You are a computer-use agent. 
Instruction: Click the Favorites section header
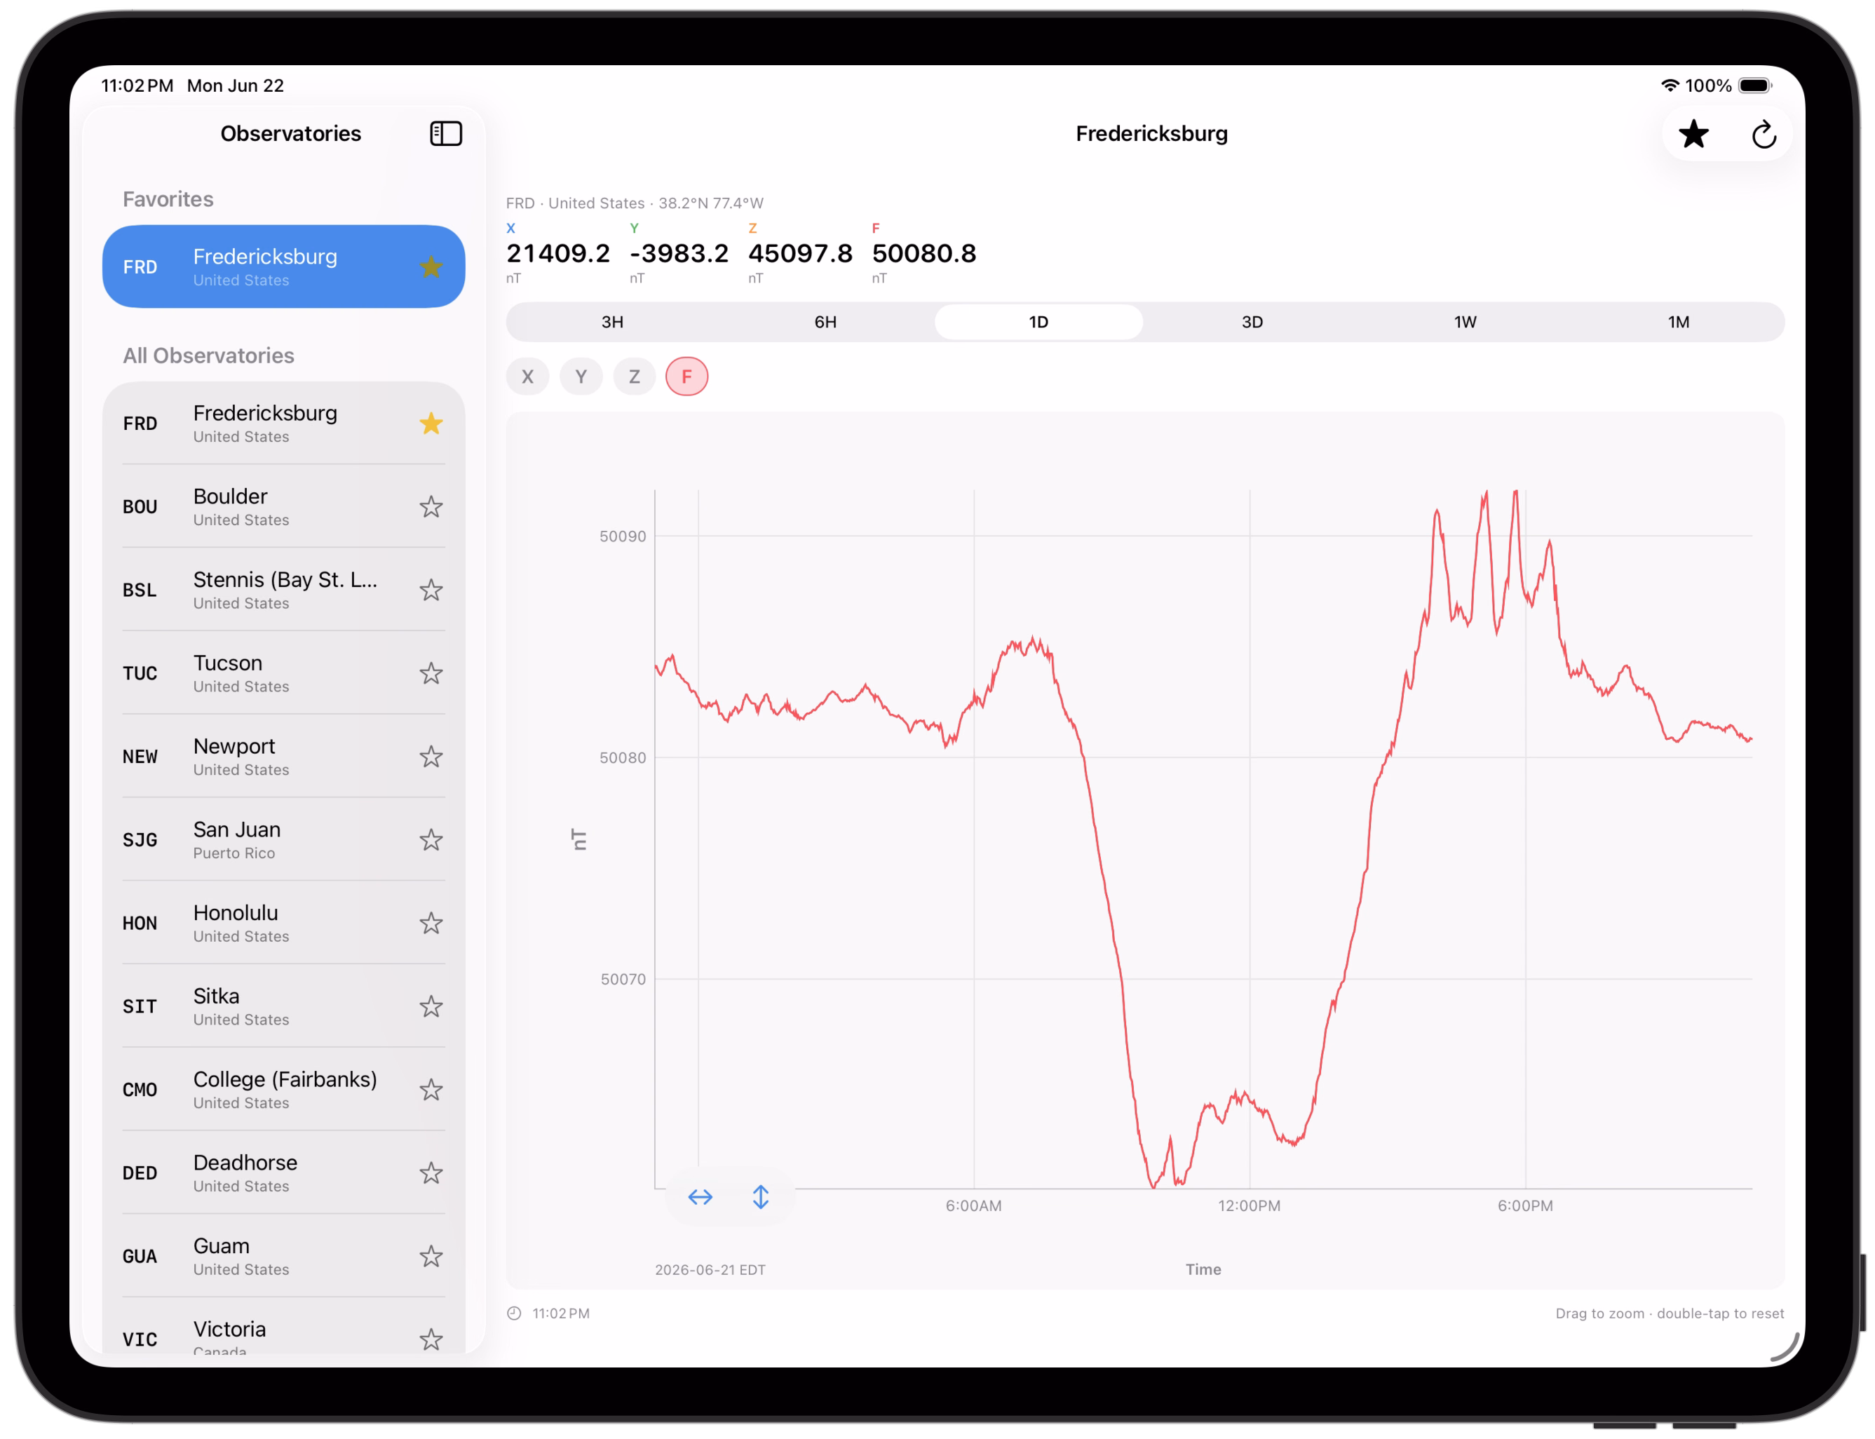pyautogui.click(x=168, y=198)
